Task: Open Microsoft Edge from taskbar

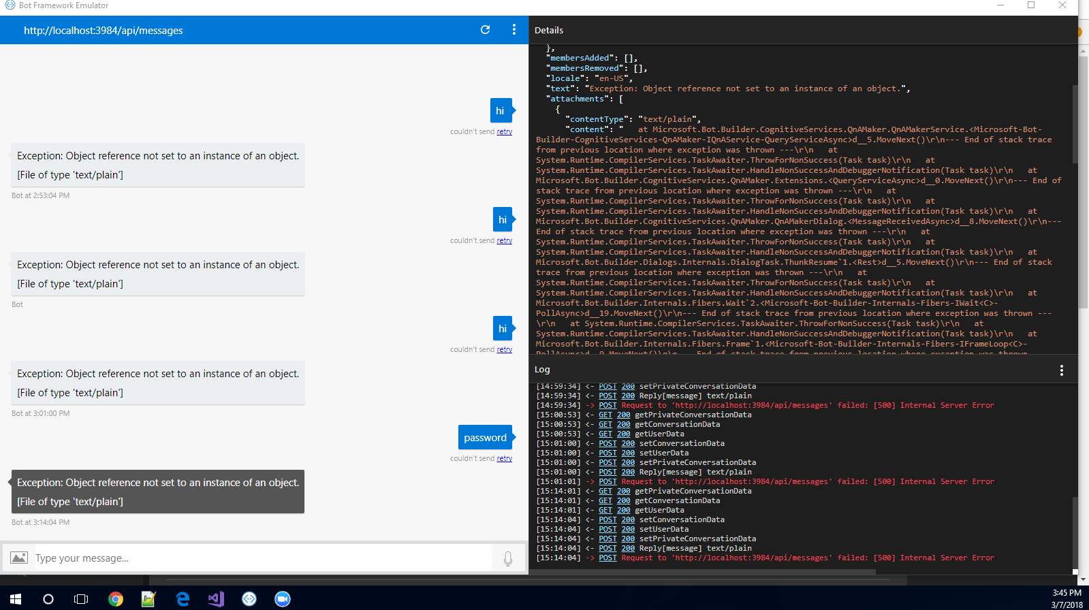Action: 183,599
